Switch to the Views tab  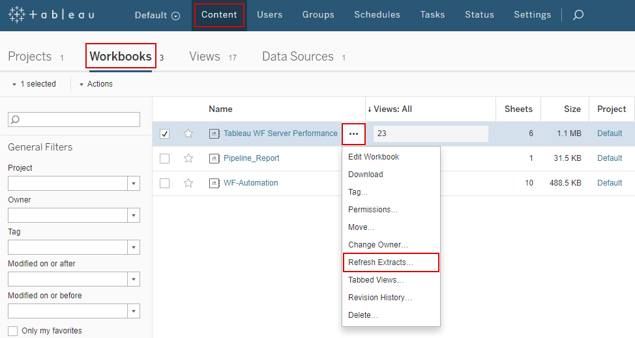coord(205,57)
